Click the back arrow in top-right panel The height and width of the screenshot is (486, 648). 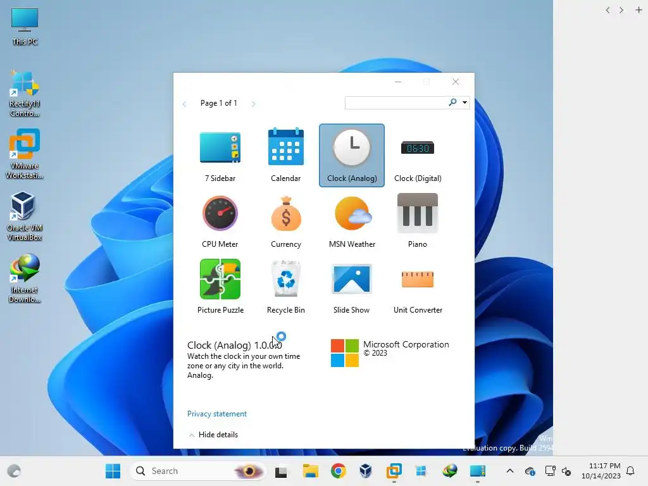click(x=607, y=10)
